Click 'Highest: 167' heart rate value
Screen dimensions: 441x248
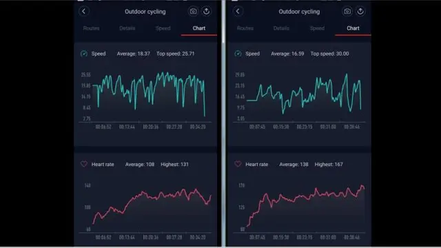(329, 164)
